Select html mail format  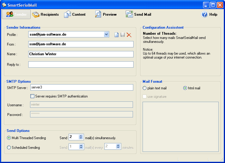(185, 88)
